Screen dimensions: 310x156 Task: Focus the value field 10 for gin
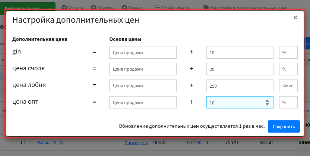click(240, 52)
